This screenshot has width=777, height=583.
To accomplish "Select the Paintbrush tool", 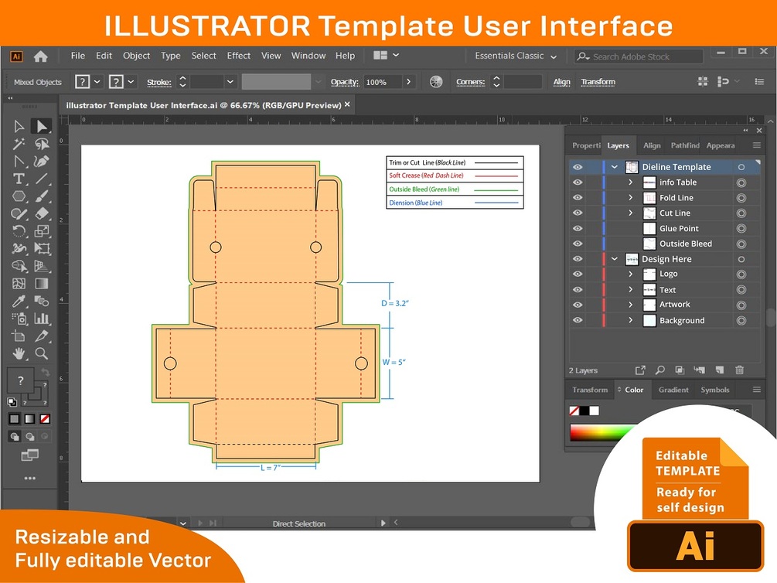I will (42, 196).
